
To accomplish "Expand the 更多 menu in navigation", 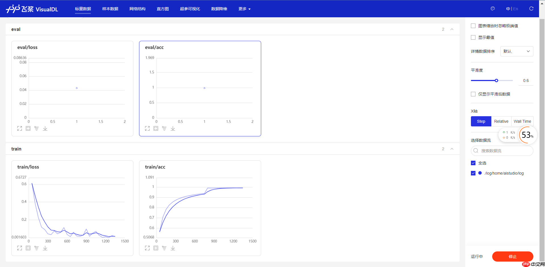I will (244, 9).
